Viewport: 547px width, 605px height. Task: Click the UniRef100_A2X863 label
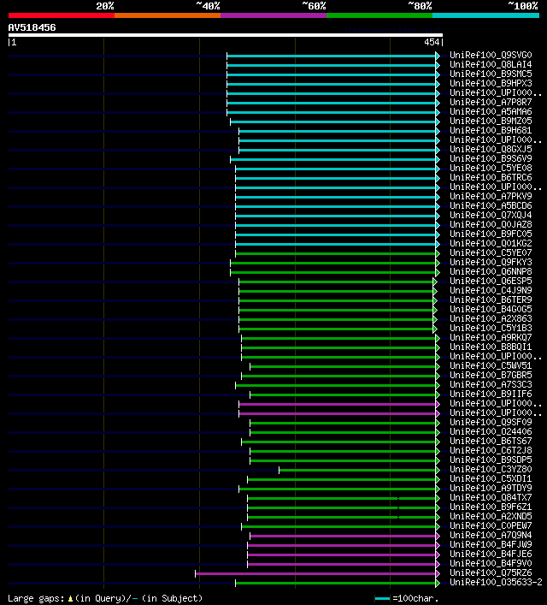click(x=491, y=318)
